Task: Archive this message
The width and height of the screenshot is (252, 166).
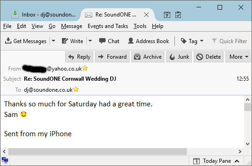Action: 148,57
